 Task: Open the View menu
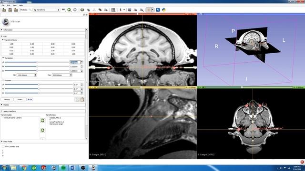(x=15, y=5)
